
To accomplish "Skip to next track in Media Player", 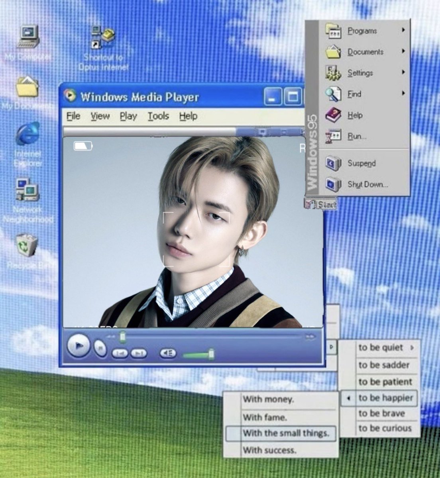I will (138, 353).
